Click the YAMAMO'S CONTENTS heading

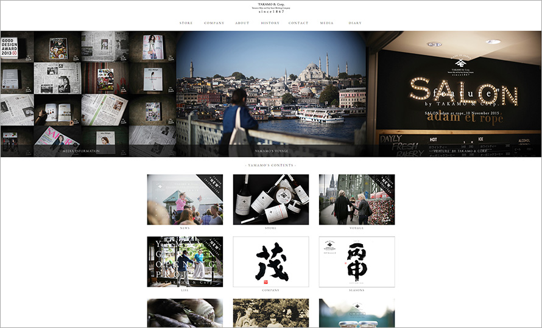click(x=270, y=166)
